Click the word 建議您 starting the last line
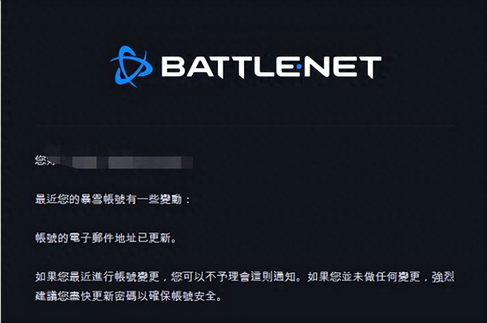 tap(52, 297)
